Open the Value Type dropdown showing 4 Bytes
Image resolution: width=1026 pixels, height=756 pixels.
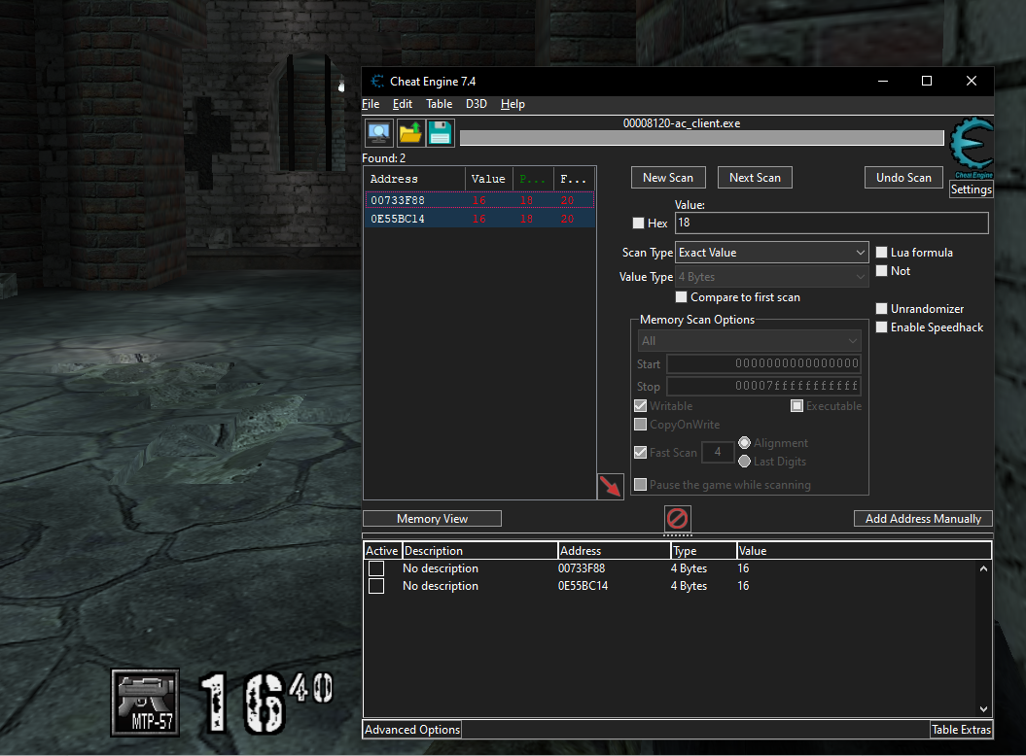click(771, 276)
